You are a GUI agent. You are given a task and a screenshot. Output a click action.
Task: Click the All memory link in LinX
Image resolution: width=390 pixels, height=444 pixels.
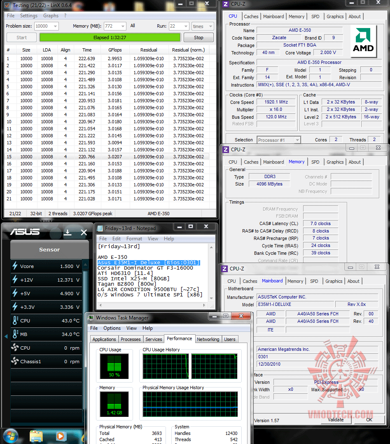coord(133,26)
